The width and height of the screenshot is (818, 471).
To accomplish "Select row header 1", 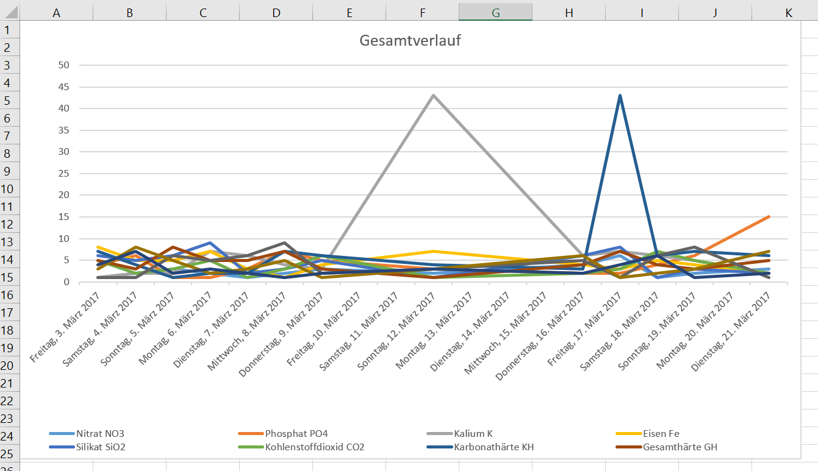I will coord(10,30).
